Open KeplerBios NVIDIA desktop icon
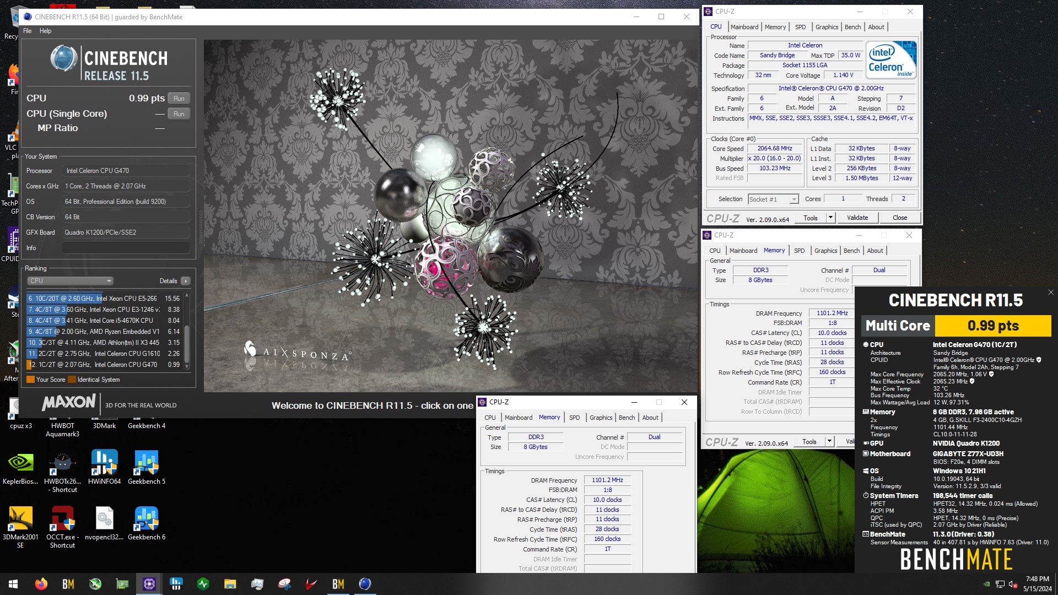 [20, 468]
